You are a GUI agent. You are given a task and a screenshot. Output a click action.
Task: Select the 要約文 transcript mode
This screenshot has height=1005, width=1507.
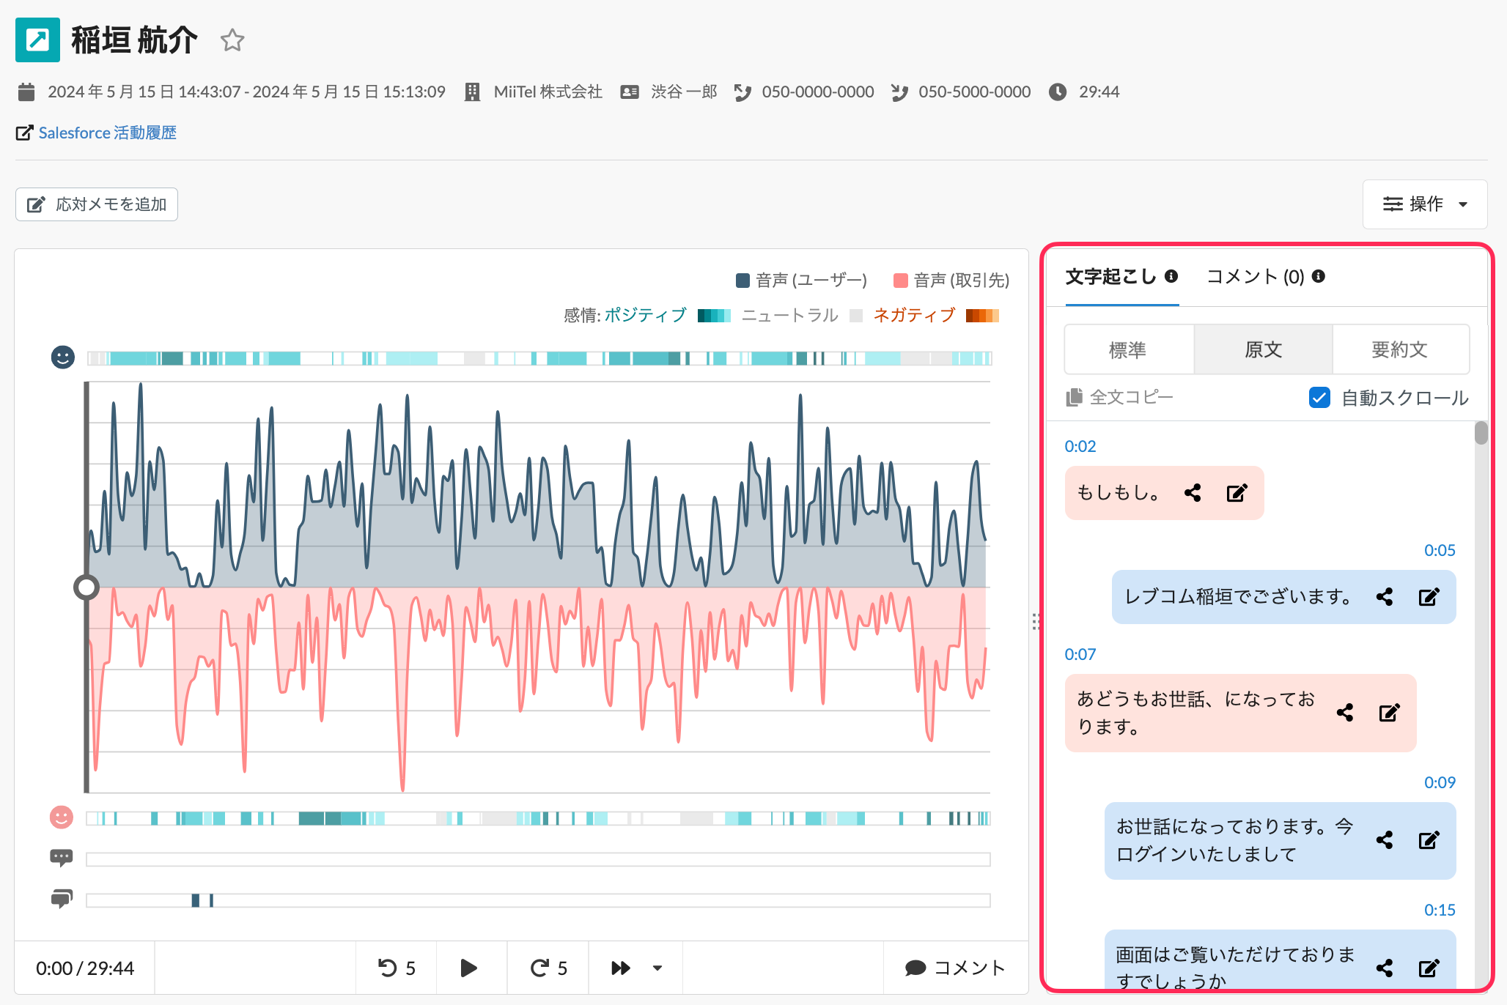1400,349
